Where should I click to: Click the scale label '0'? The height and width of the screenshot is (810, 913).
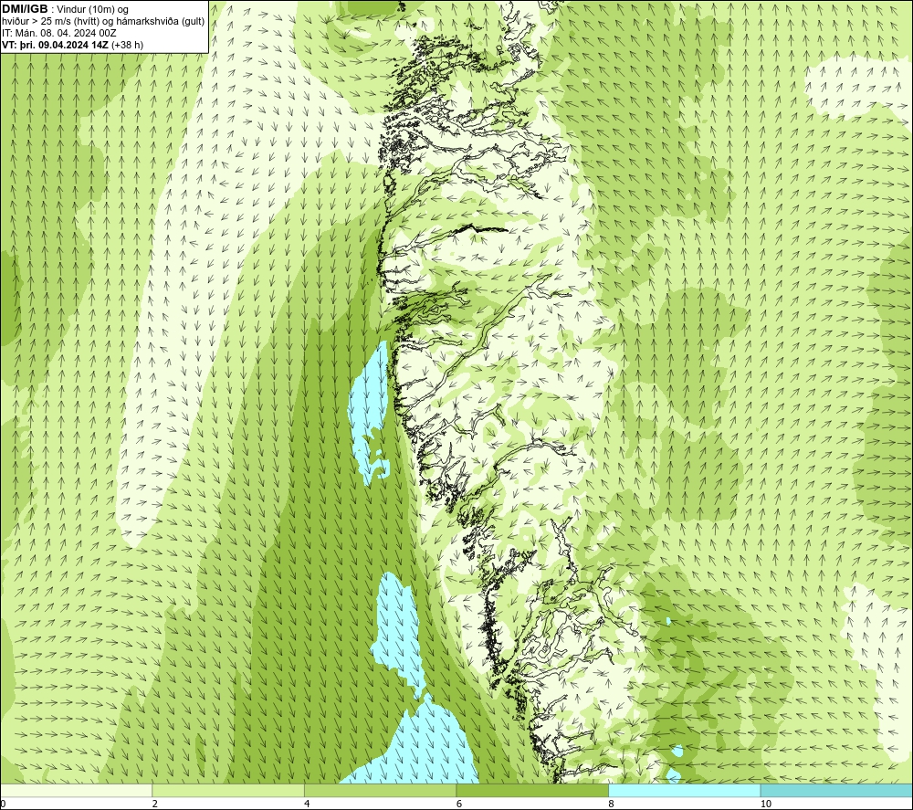tap(4, 804)
